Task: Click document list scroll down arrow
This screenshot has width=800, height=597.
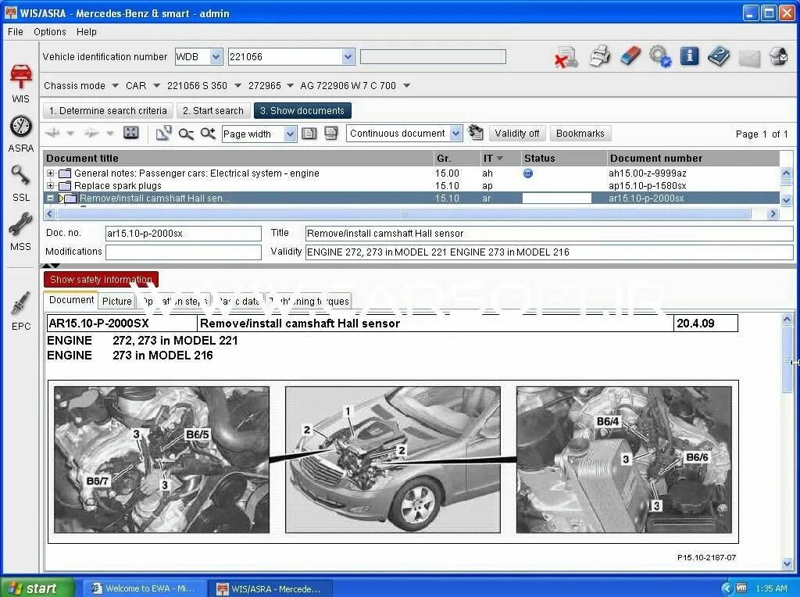Action: (x=786, y=199)
